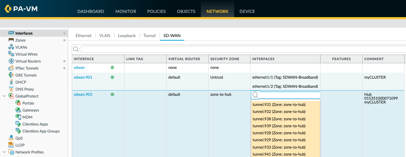This screenshot has width=406, height=157.
Task: Click the IPSec Tunnels icon
Action: pyautogui.click(x=11, y=68)
